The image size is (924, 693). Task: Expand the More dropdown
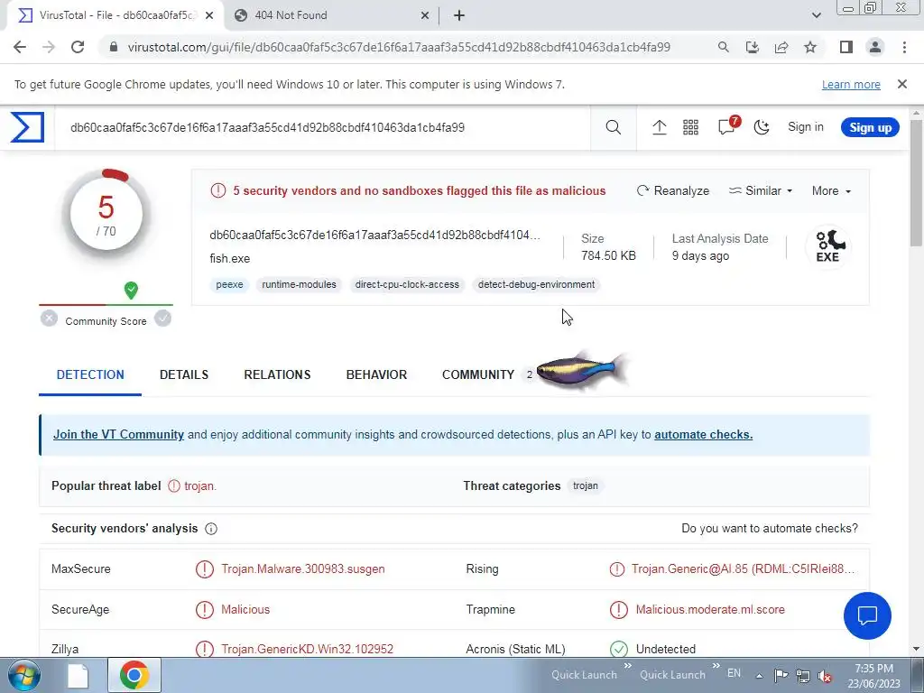831,191
